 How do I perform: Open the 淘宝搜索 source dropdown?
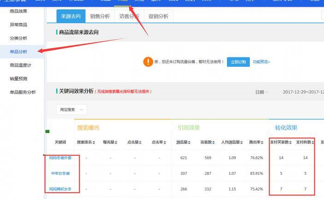pos(71,109)
